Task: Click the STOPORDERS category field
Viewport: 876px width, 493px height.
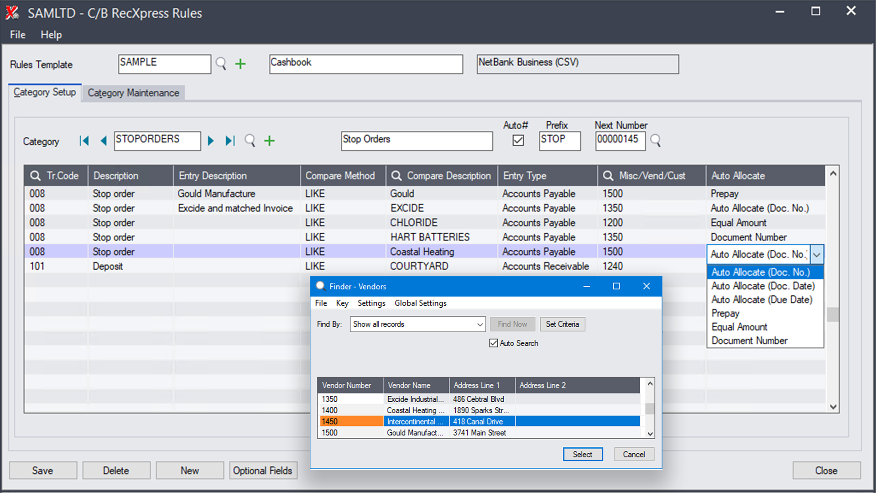Action: [x=157, y=141]
